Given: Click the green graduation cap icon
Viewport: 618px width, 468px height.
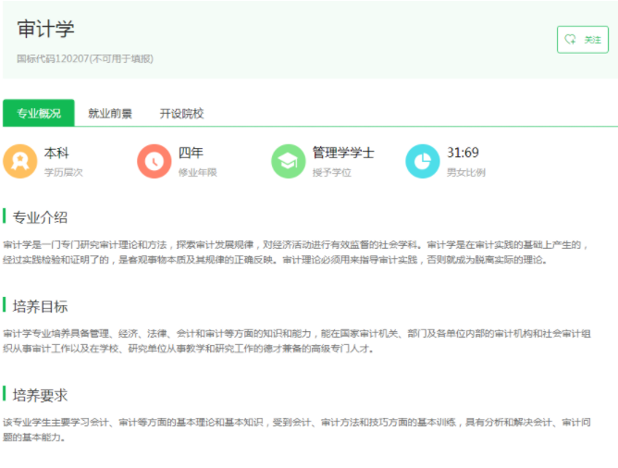Looking at the screenshot, I should (288, 161).
